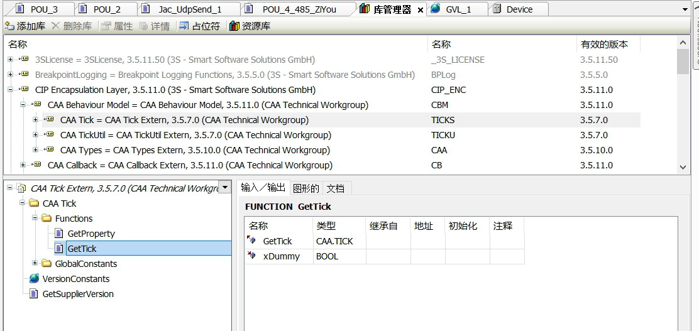Expand the CAA TickUtil library node

(x=35, y=135)
